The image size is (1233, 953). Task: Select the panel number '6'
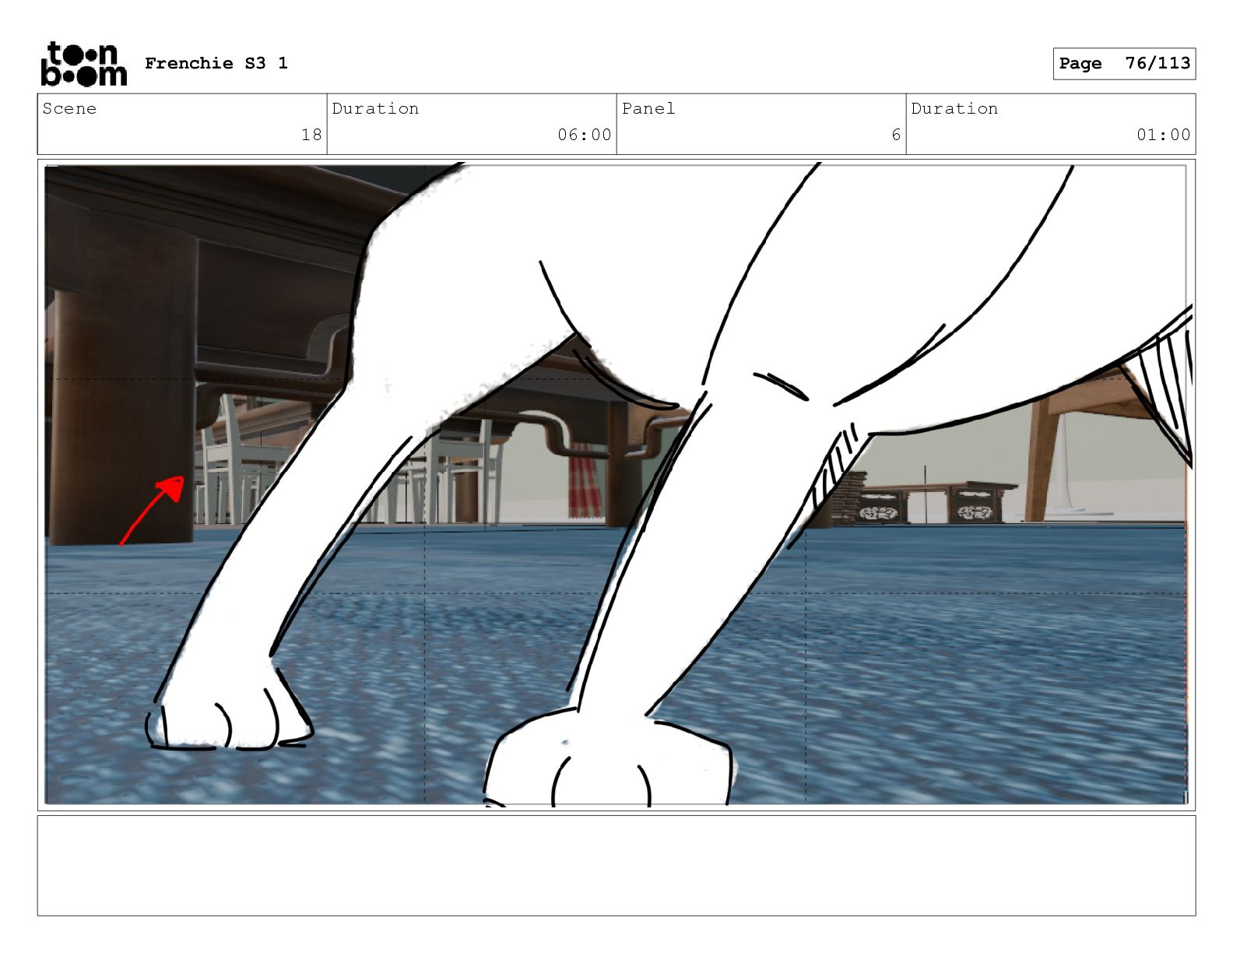896,135
